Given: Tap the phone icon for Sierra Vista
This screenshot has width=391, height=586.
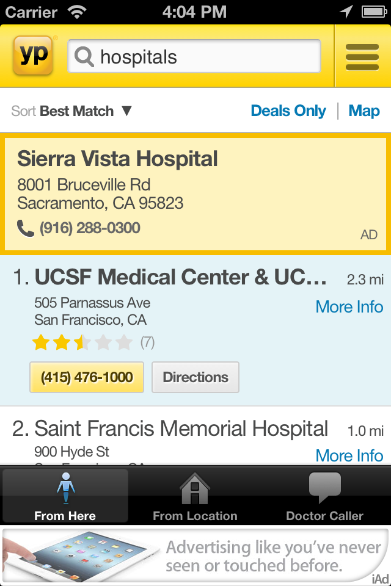Looking at the screenshot, I should coord(26,228).
